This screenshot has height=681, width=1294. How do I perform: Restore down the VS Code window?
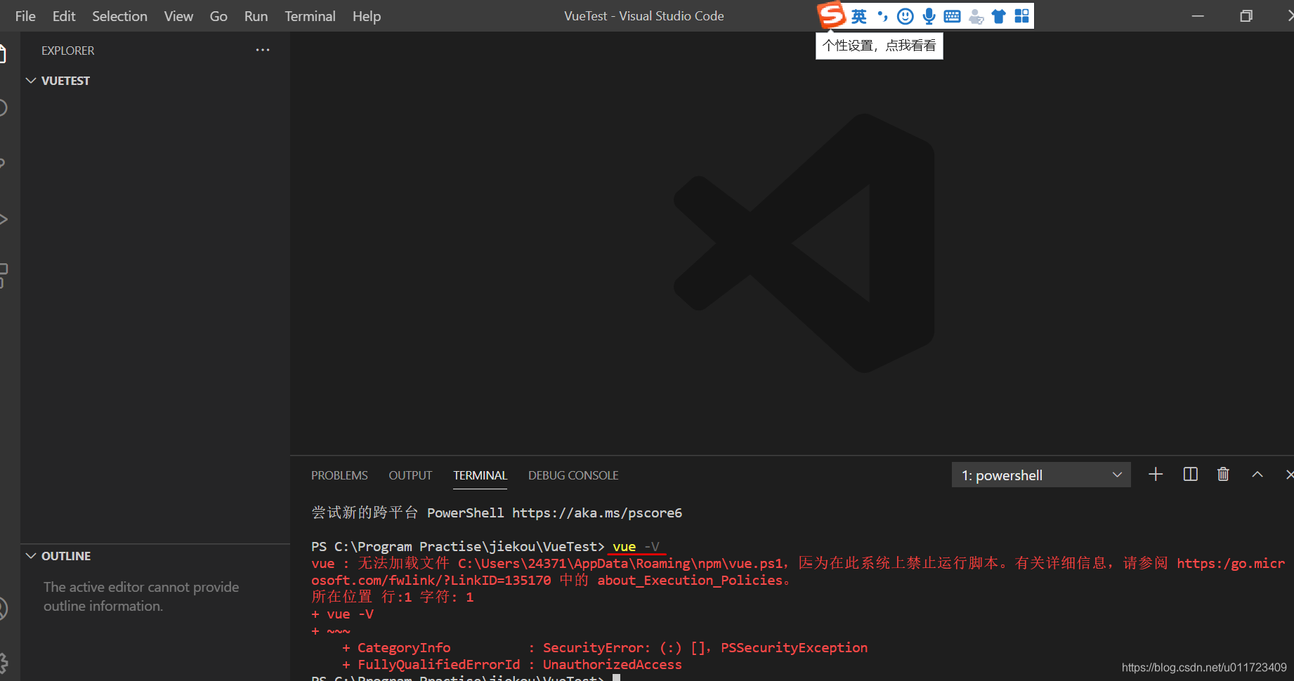tap(1246, 16)
